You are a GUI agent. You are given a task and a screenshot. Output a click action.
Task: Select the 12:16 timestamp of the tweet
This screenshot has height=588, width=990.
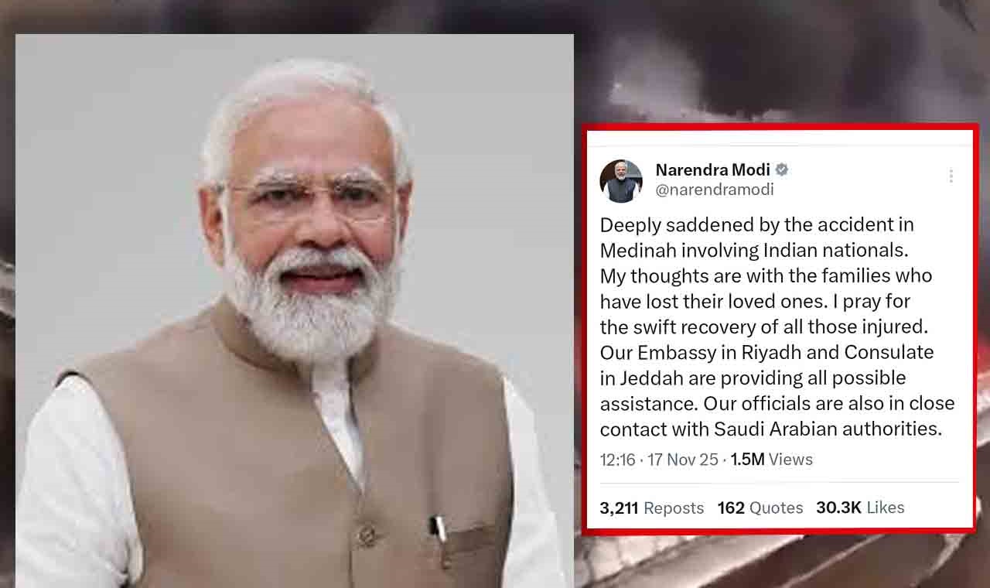click(617, 460)
